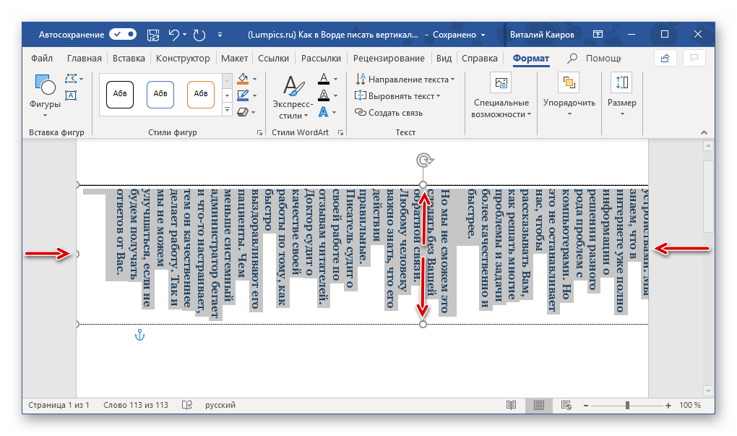737x436 pixels.
Task: Click the Undo arrow icon
Action: click(x=173, y=34)
